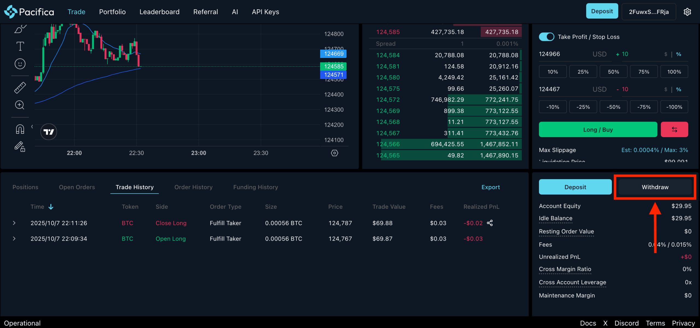
Task: Select the Text annotation tool
Action: tap(20, 46)
